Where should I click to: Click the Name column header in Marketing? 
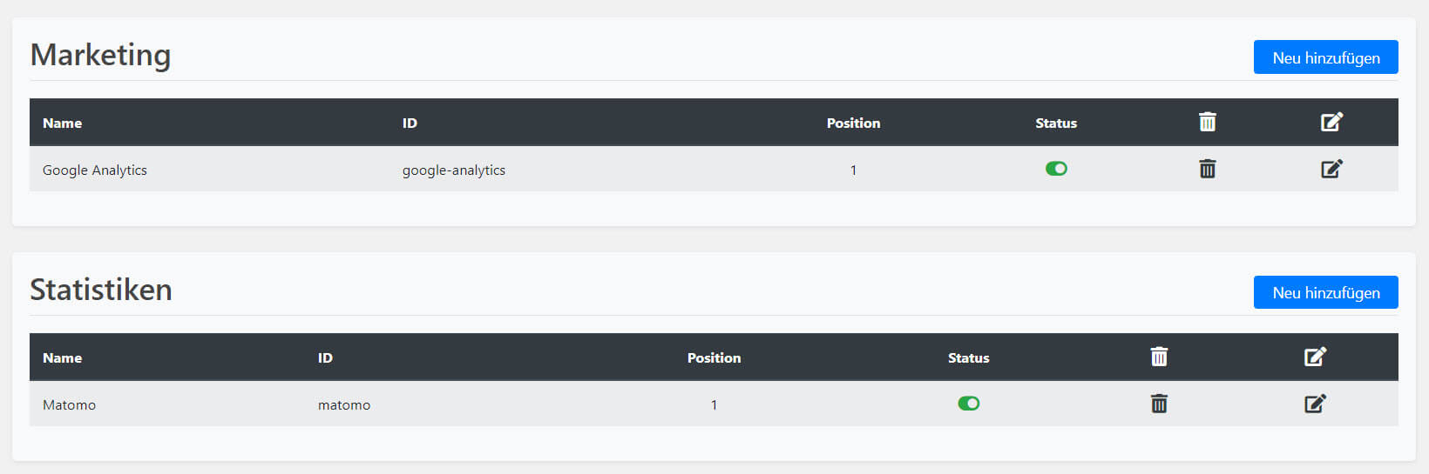(x=63, y=124)
